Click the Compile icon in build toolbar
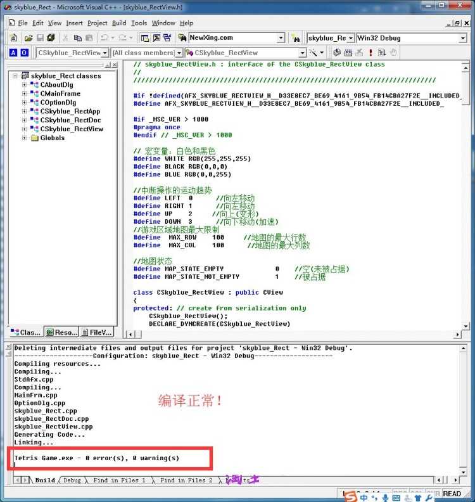Screen dimensions: 475x502 (337, 53)
